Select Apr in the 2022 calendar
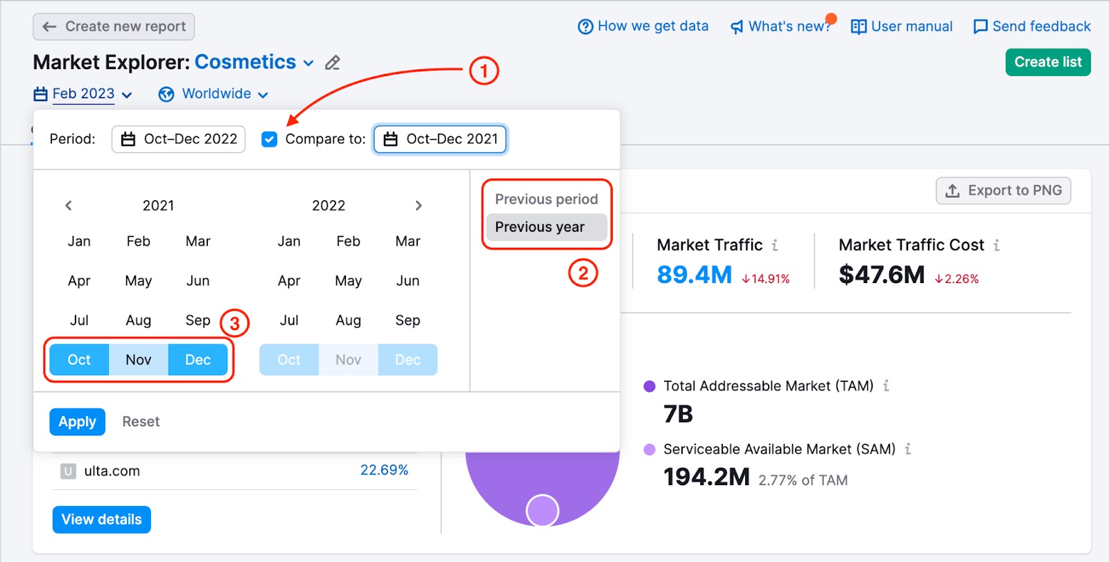 coord(289,281)
